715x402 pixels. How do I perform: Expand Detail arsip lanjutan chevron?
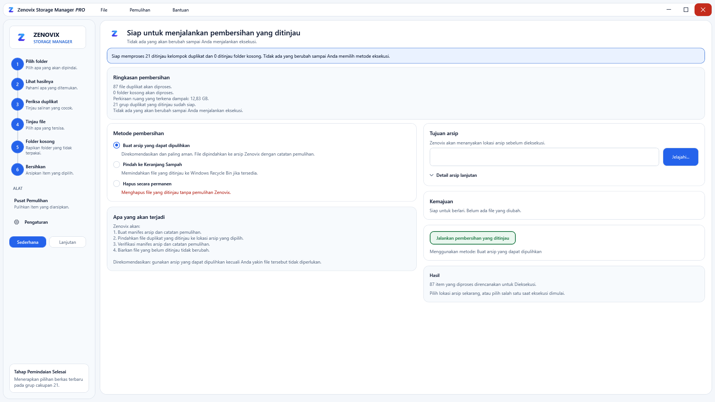(x=432, y=175)
